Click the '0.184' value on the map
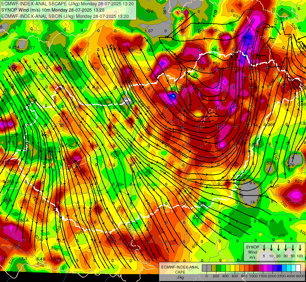The image size is (306, 282). coord(252,125)
